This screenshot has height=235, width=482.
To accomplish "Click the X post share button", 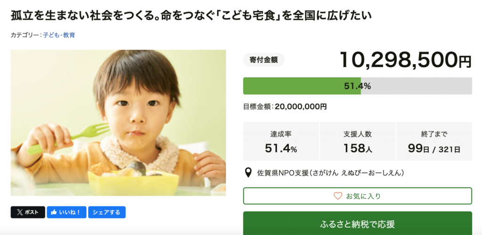I will (28, 212).
